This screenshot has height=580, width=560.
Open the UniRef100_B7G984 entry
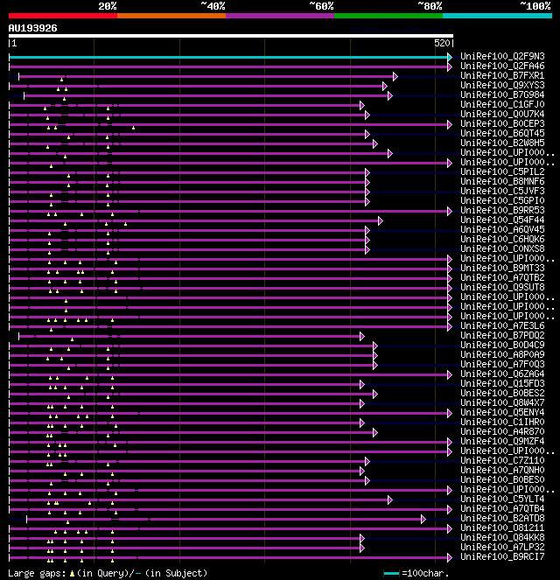pyautogui.click(x=502, y=94)
